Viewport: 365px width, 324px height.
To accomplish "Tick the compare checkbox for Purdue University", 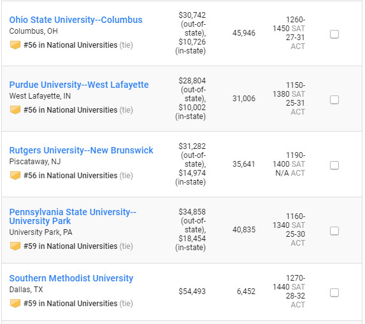I will click(334, 100).
